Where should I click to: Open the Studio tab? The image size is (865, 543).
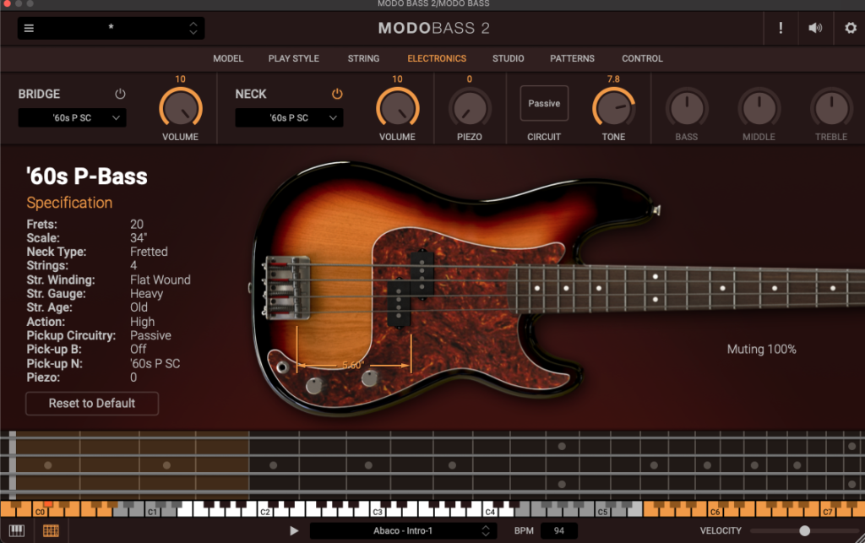coord(508,58)
